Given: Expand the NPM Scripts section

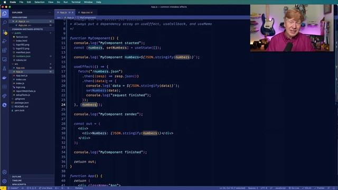Looking at the screenshot, I should click(31, 184).
